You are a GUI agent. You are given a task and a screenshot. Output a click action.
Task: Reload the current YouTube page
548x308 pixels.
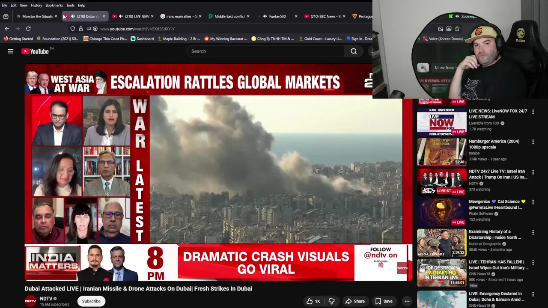tap(28, 29)
